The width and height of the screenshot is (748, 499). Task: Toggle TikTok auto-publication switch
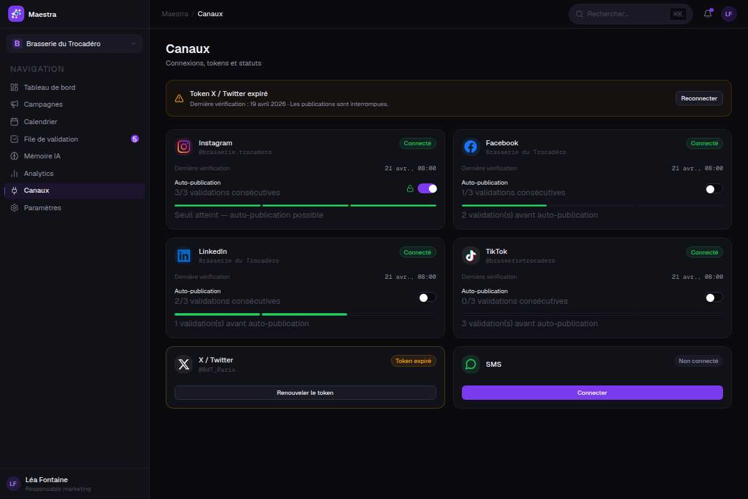[x=714, y=297]
